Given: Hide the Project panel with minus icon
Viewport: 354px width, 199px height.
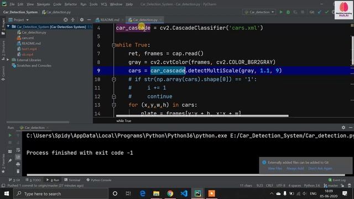Looking at the screenshot, I should pos(89,20).
